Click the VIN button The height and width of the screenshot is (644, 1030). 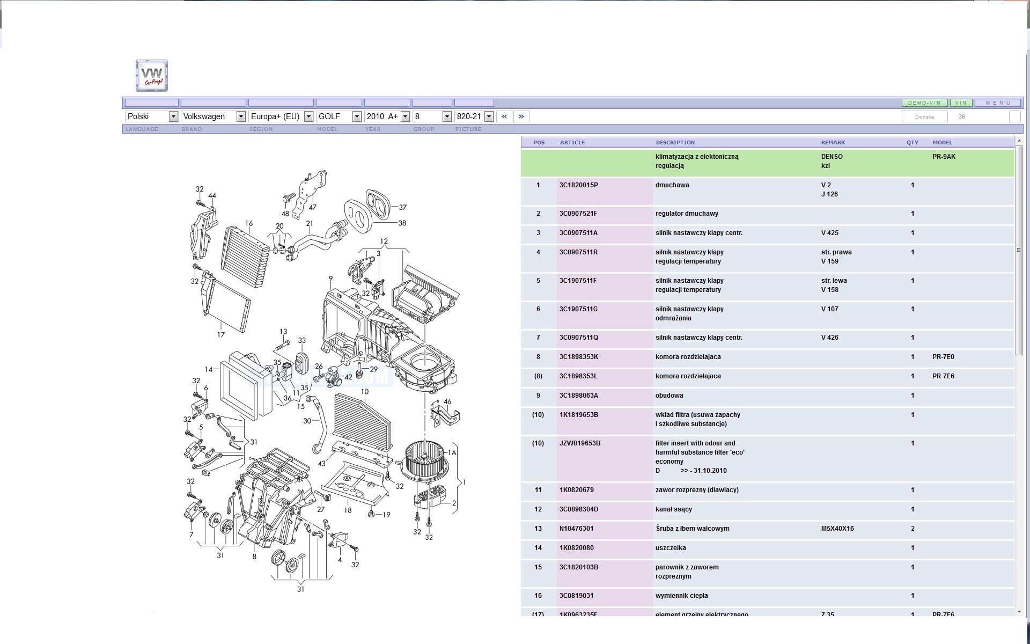pos(961,103)
